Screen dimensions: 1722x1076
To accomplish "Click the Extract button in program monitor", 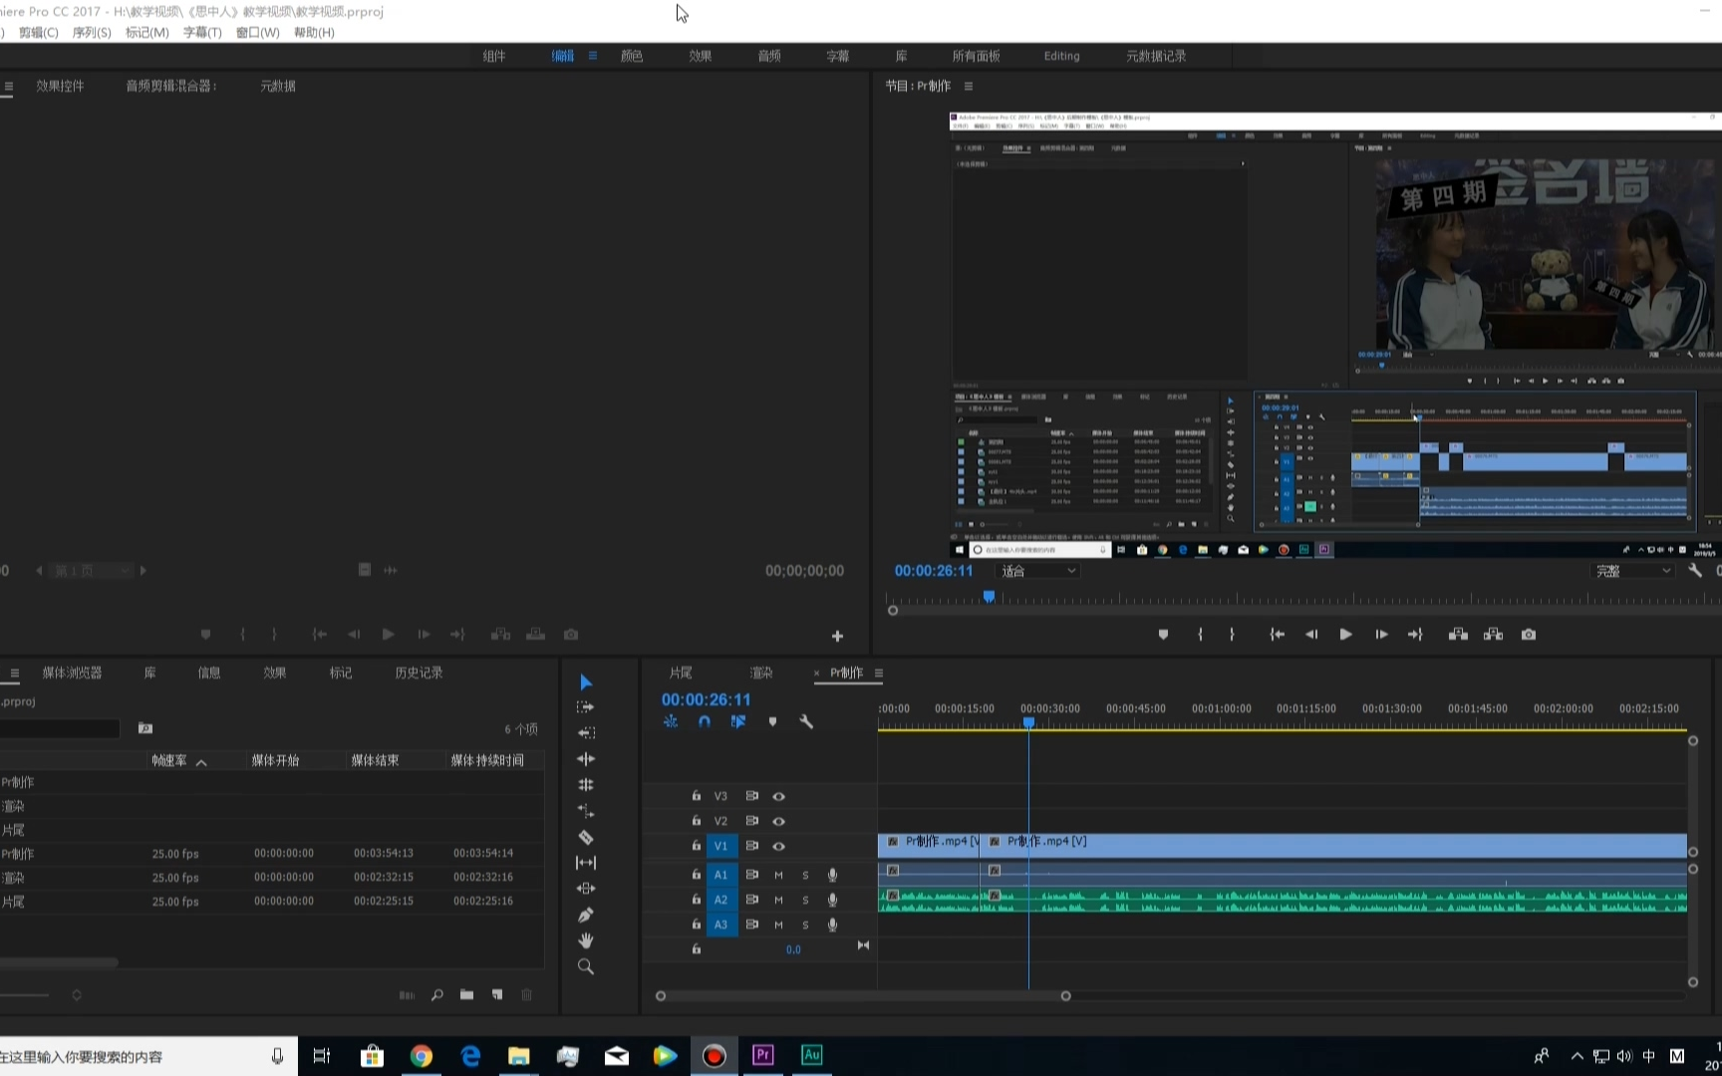I will 1493,635.
